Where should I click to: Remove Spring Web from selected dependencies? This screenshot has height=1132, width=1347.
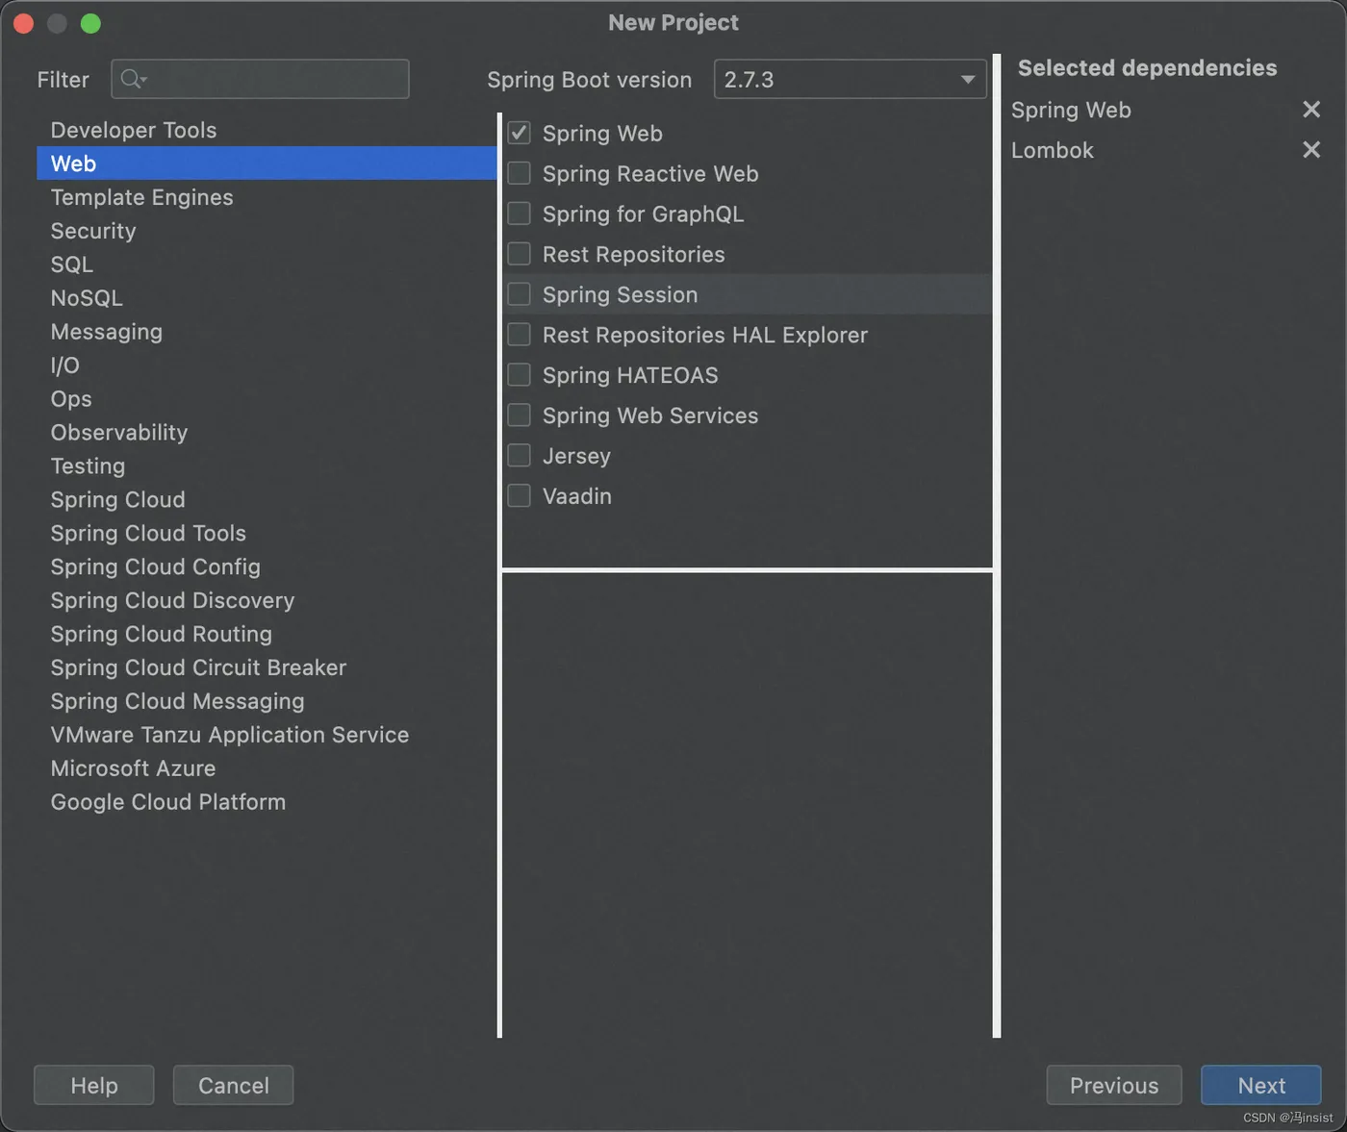pyautogui.click(x=1311, y=110)
